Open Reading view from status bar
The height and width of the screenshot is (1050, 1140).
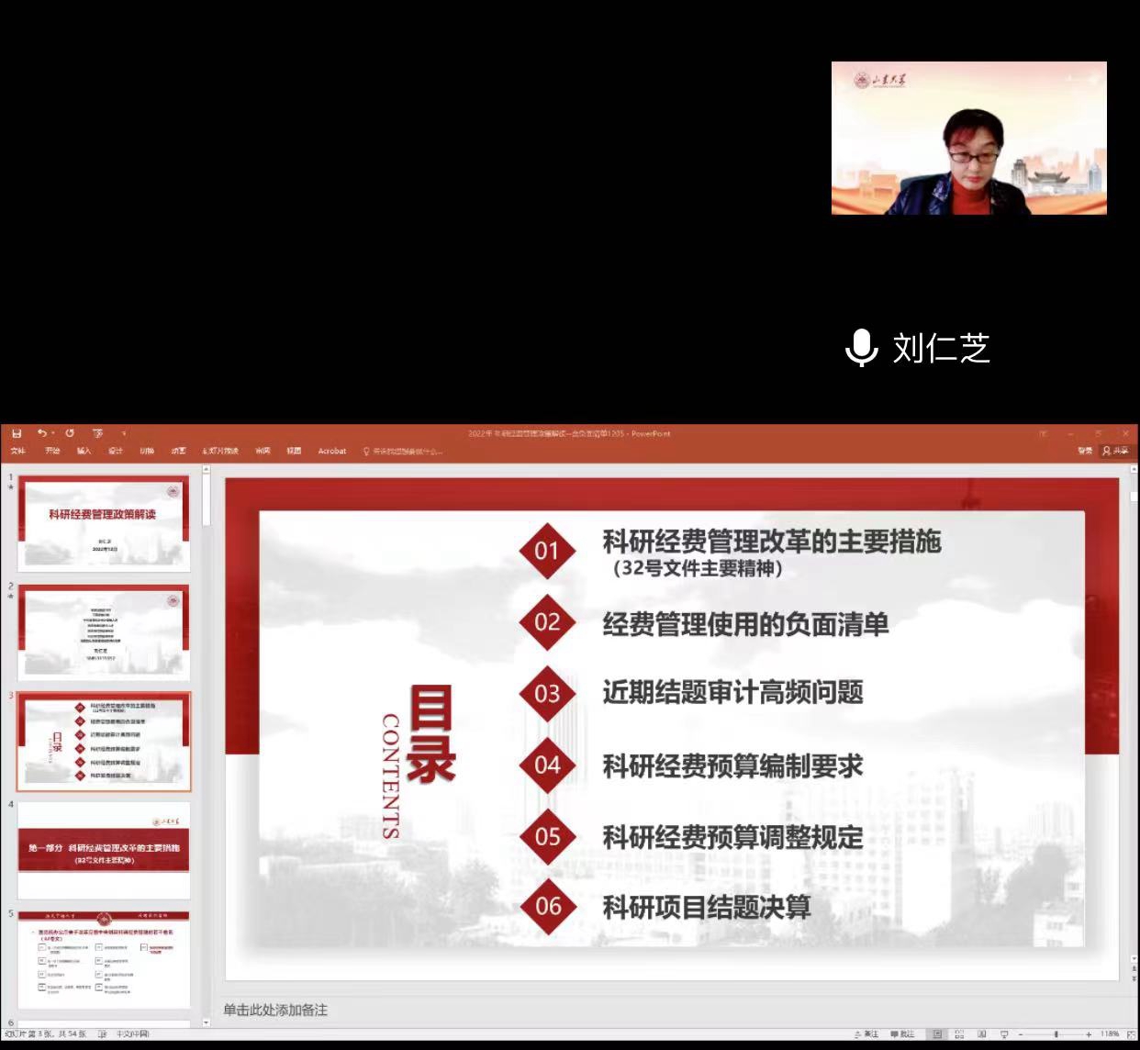pos(981,1034)
